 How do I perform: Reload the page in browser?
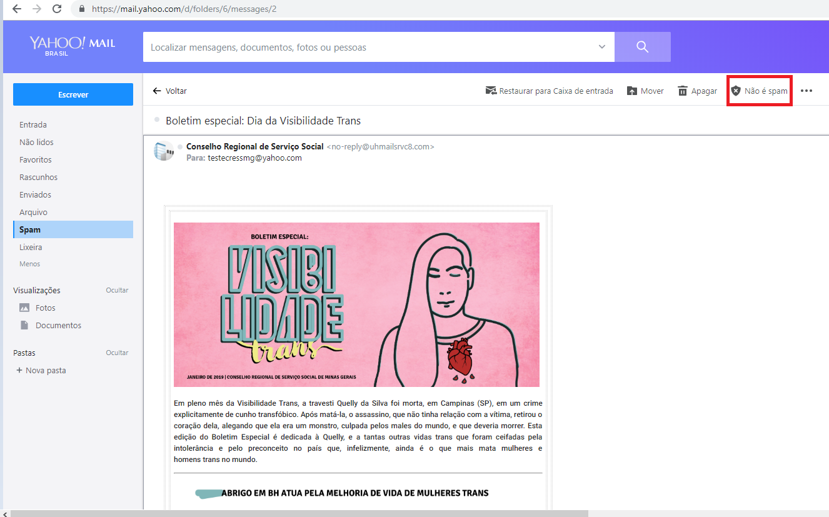(x=57, y=9)
